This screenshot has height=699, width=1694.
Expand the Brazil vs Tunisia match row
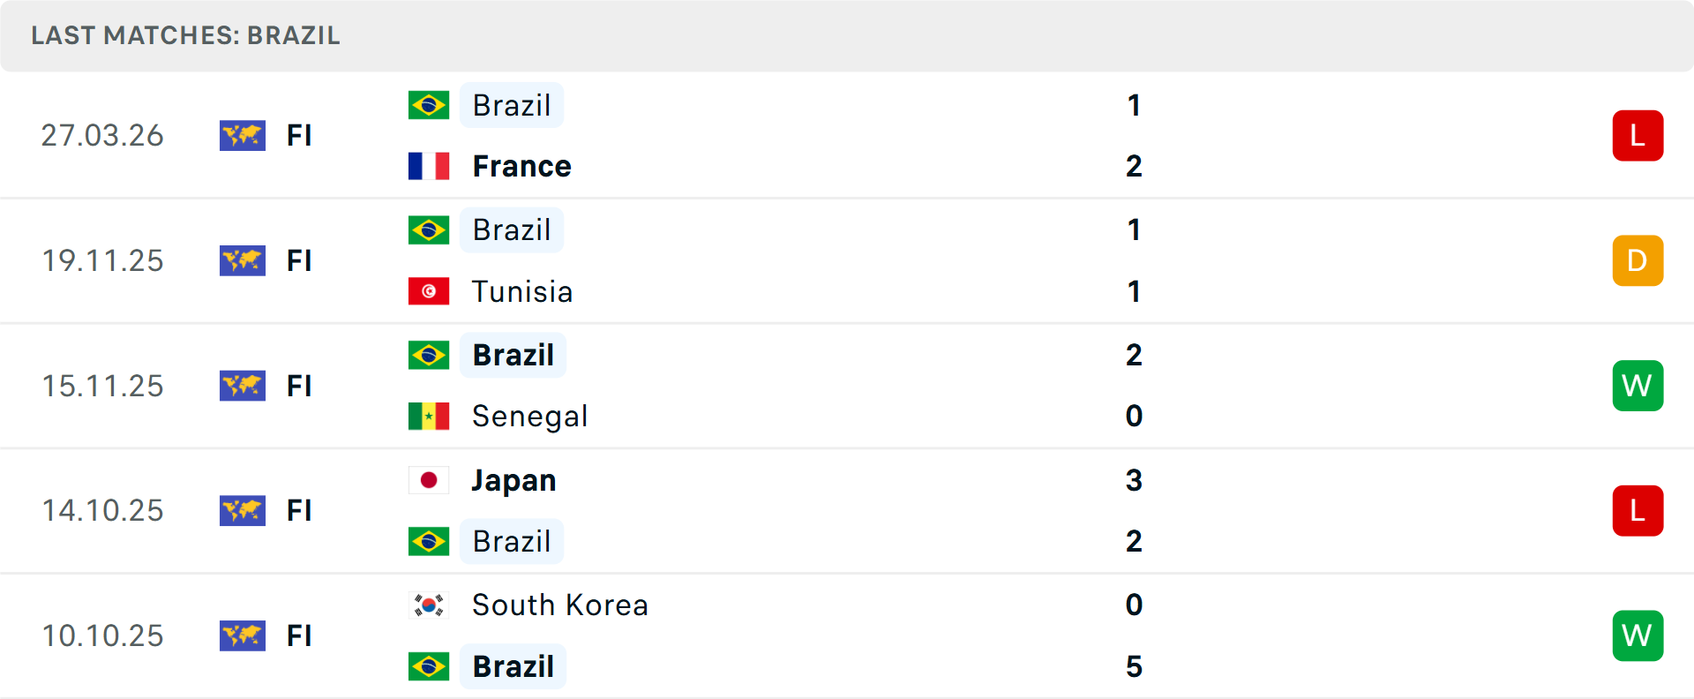tap(847, 260)
